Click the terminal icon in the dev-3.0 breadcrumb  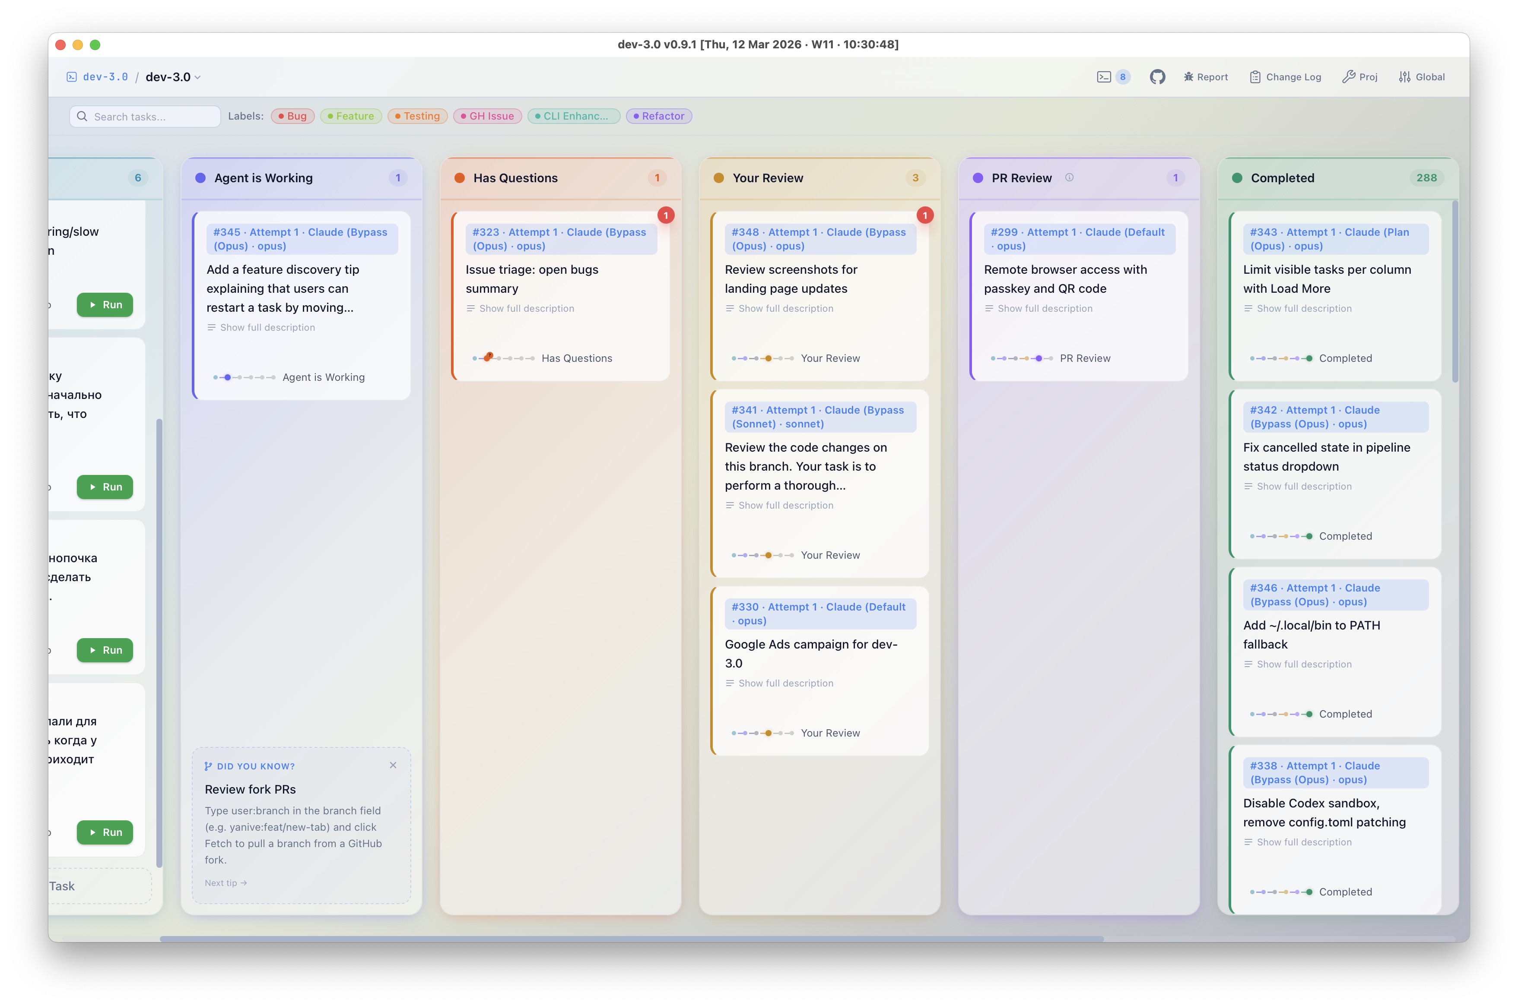(71, 76)
